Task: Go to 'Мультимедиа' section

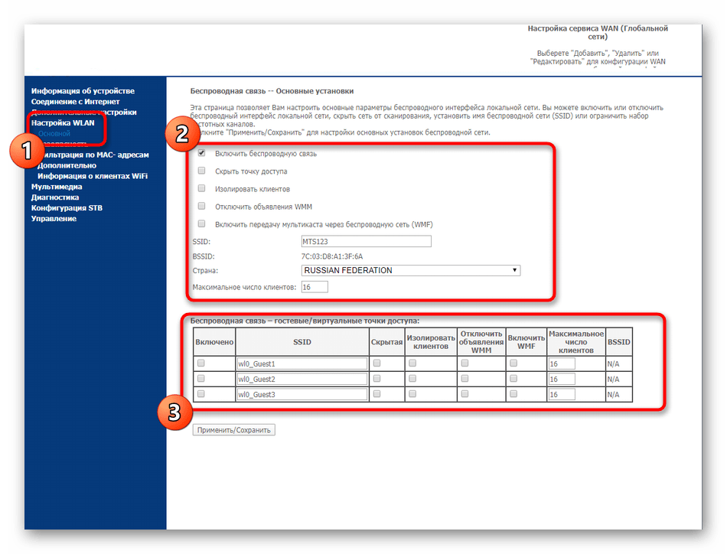Action: pos(57,187)
